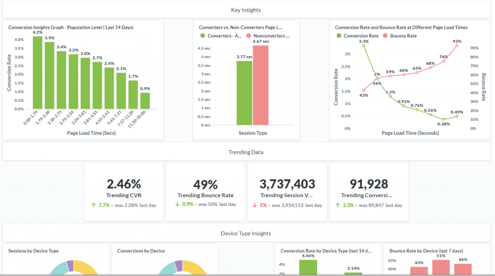495x276 pixels.
Task: Select the 3.0% conversion bar
Action: tap(85, 83)
